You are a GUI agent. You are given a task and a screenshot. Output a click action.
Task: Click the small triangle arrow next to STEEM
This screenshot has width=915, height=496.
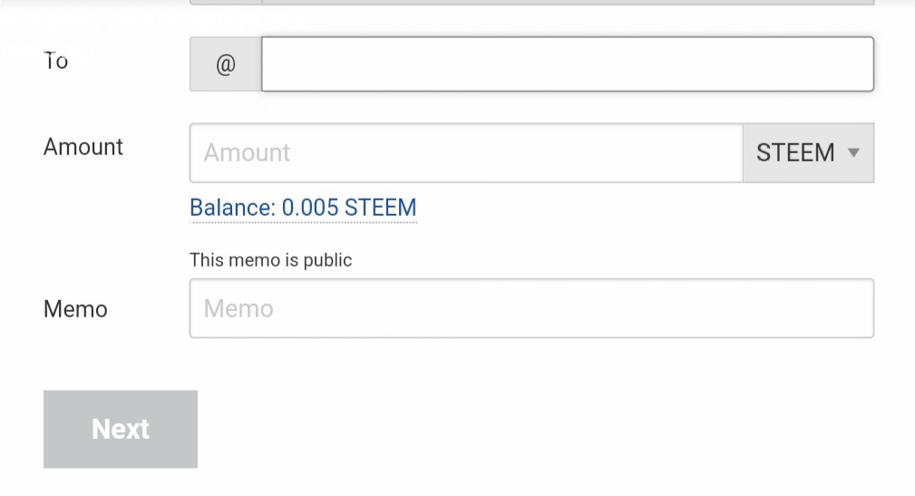pyautogui.click(x=853, y=152)
